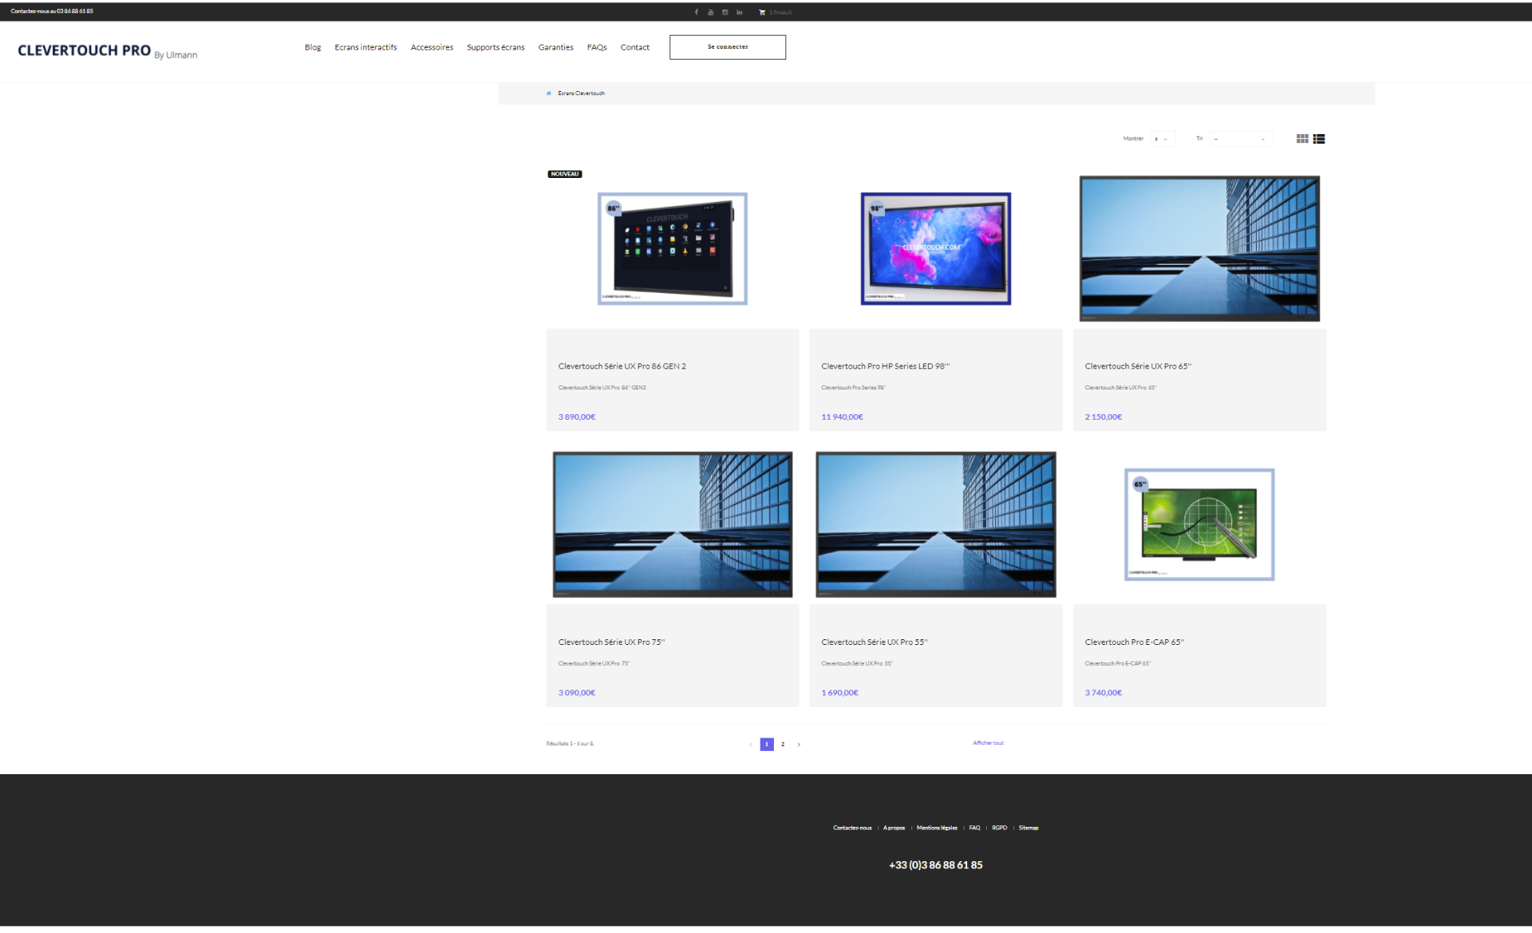
Task: Open Mentions légales footer link
Action: click(937, 828)
